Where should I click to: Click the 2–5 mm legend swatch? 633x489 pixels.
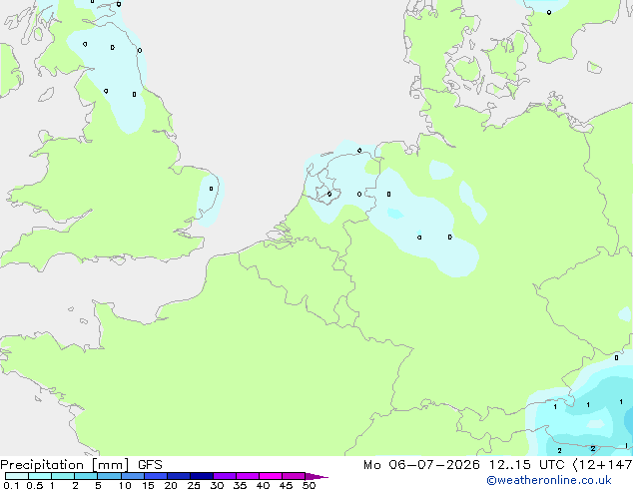coord(86,476)
